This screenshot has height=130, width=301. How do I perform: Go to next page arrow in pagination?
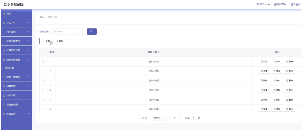[x=179, y=118]
